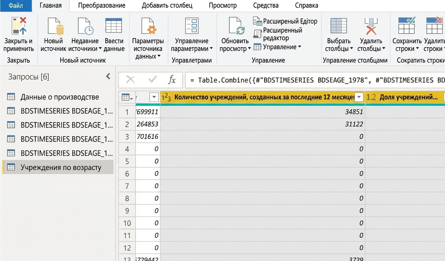Click the Table.Combine formula bar field
Viewport: 445px width, 261px height.
click(x=315, y=80)
